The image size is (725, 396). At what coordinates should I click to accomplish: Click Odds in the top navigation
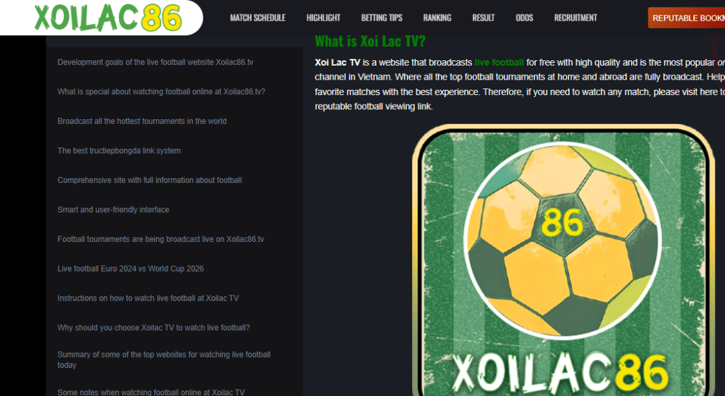[x=524, y=18]
